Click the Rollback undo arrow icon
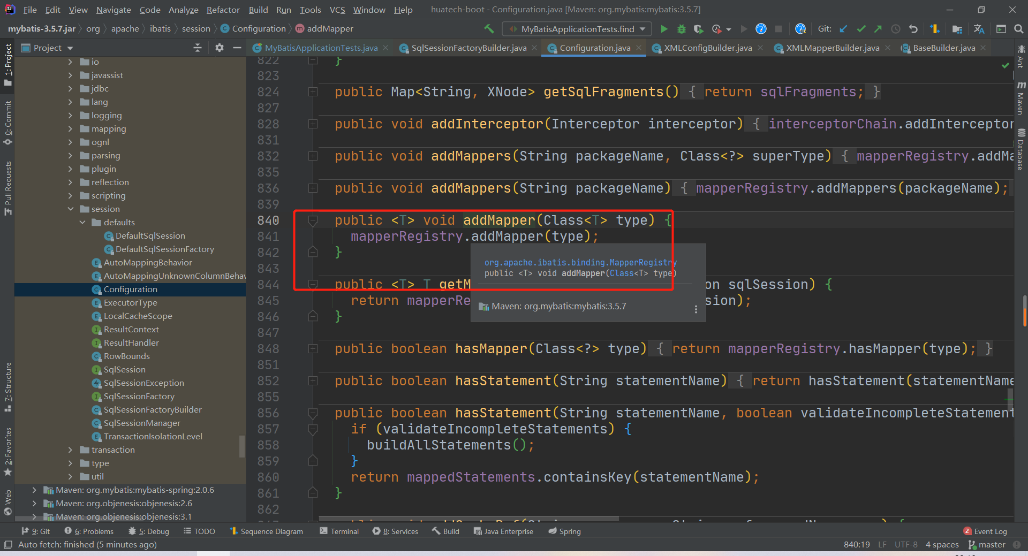The image size is (1028, 556). [x=913, y=29]
